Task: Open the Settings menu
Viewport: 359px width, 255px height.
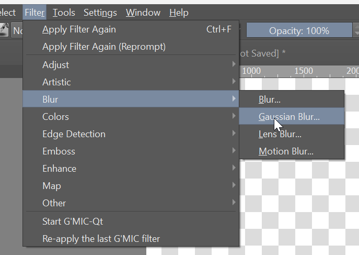Action: [x=100, y=13]
